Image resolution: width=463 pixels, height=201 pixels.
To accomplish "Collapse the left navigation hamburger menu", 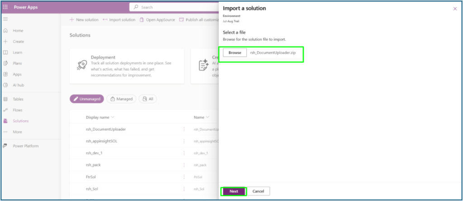I will point(6,19).
